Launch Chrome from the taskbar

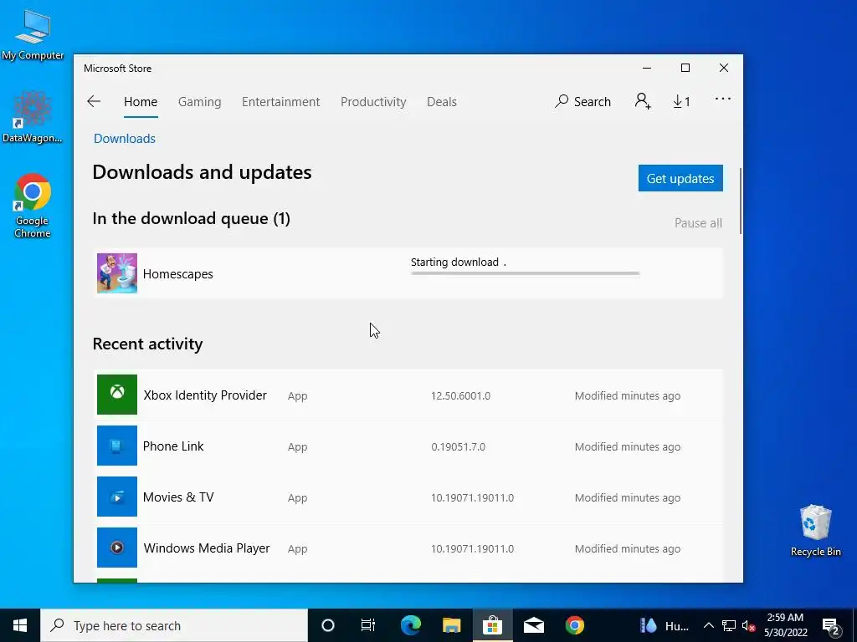point(574,625)
